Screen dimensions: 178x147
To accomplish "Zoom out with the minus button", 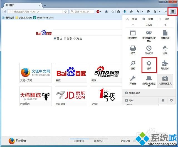I will [x=133, y=25].
